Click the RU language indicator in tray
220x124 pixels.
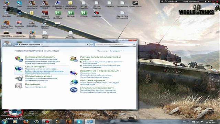185,122
